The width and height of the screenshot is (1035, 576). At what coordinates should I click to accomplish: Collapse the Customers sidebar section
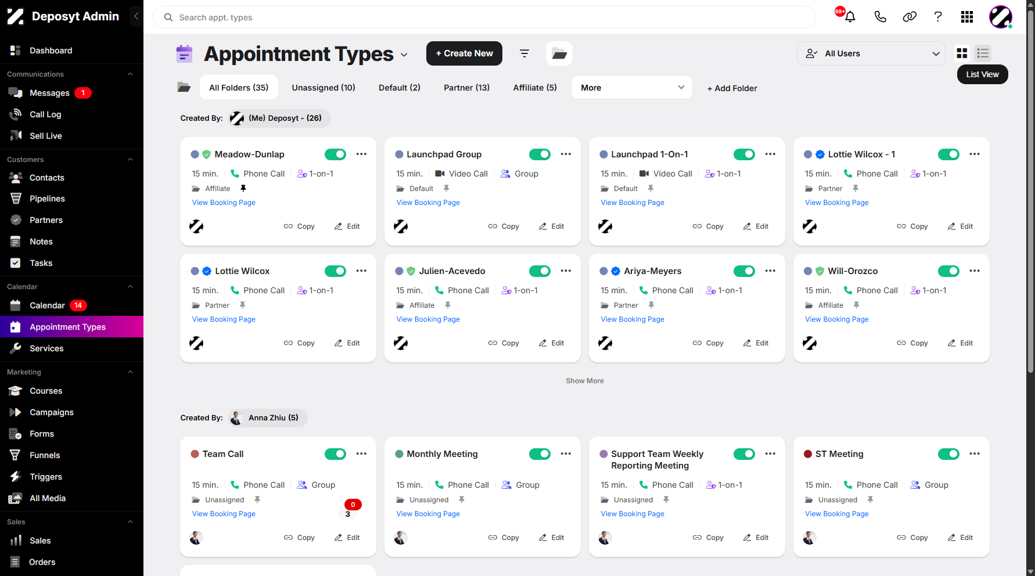131,160
